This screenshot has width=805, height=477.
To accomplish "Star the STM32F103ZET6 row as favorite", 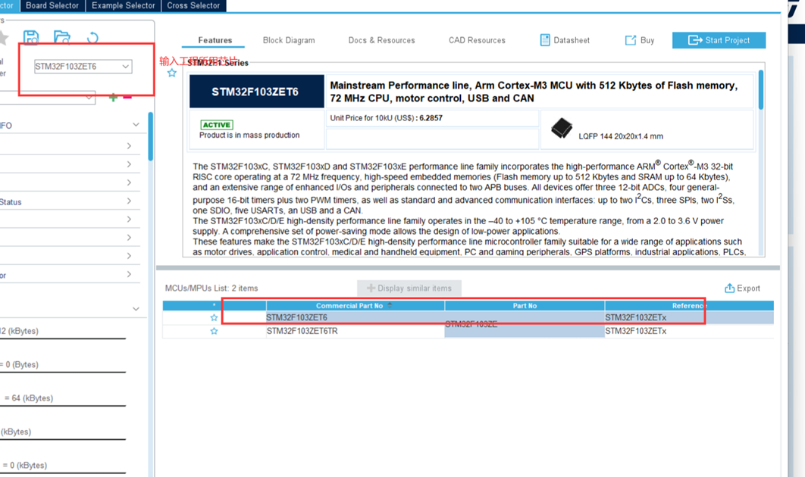I will coord(214,317).
